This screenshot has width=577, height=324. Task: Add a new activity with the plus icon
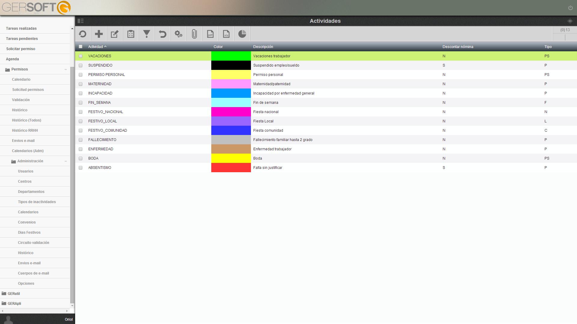(x=99, y=34)
